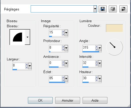Click the OK button
Viewport: 131px width, 108px height.
pos(40,100)
